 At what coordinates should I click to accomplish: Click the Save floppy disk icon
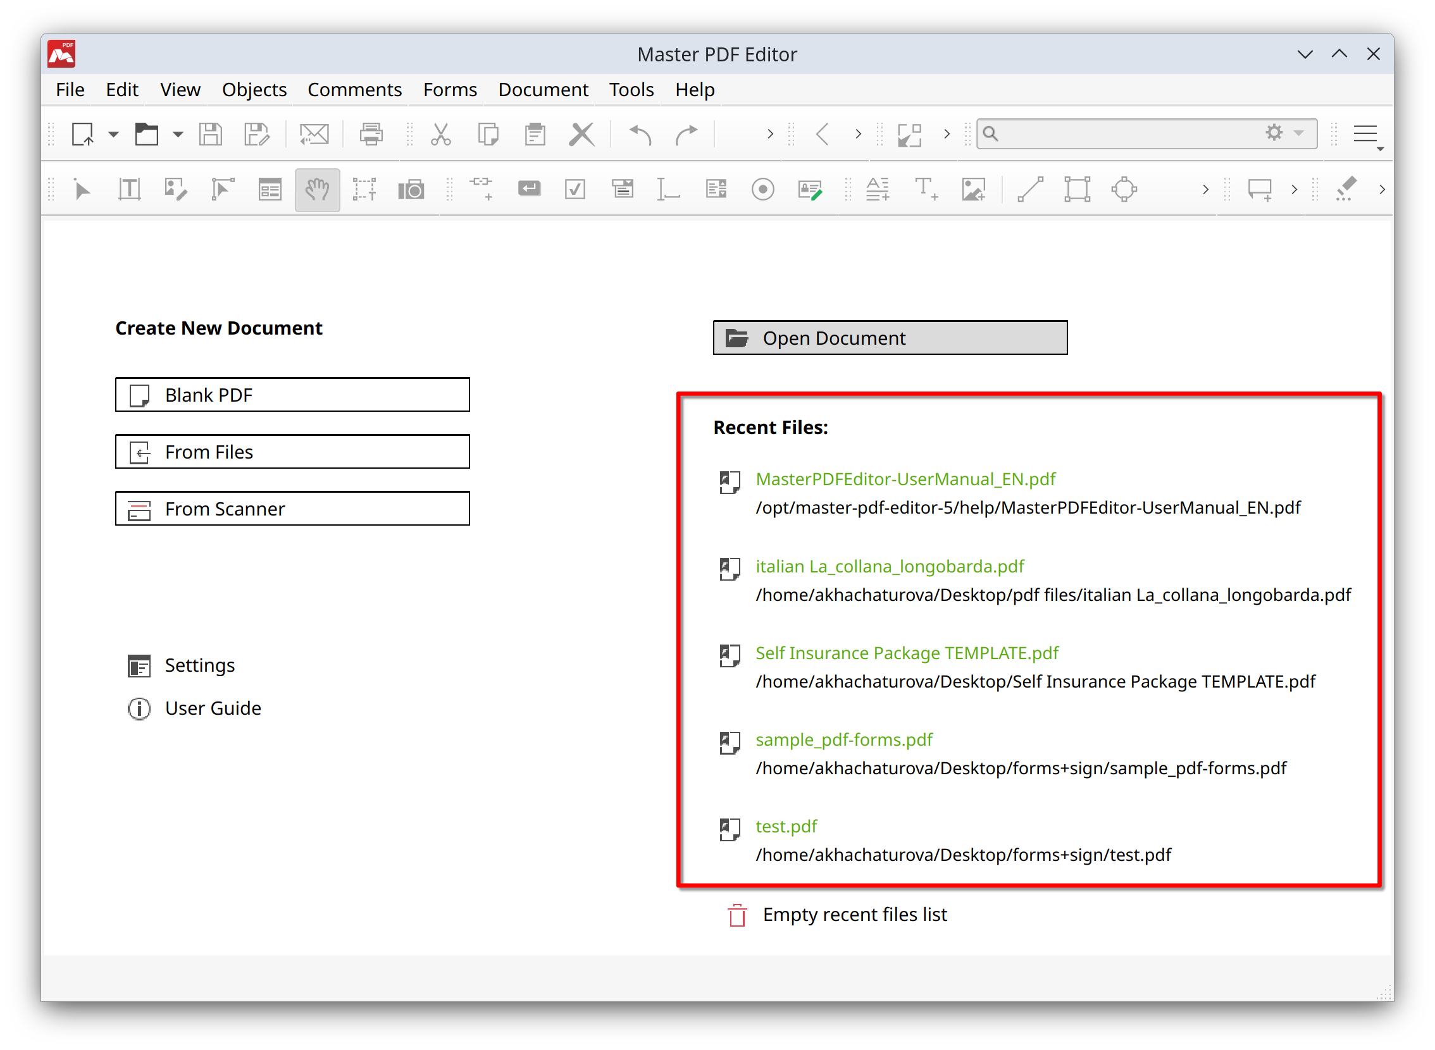tap(211, 134)
